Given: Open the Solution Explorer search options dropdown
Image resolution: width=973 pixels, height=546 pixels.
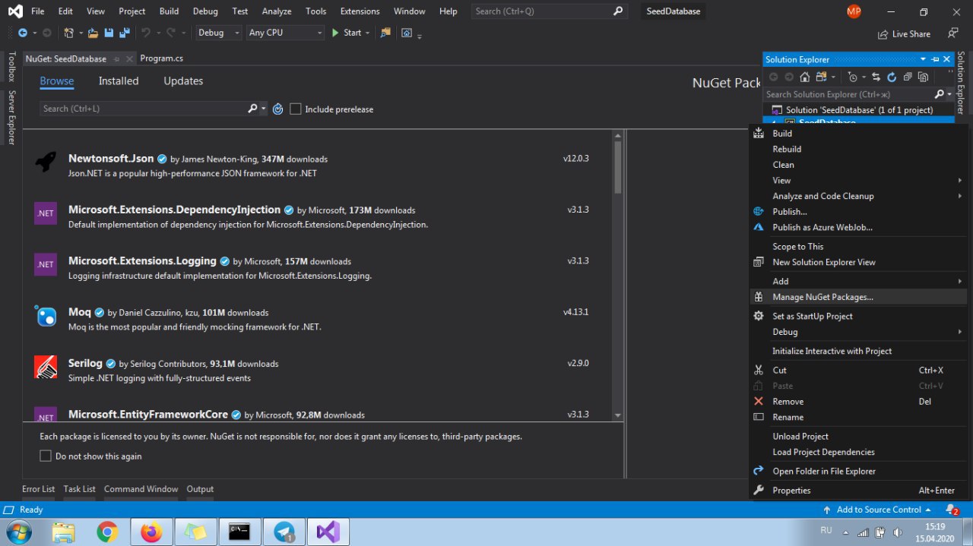Looking at the screenshot, I should click(949, 94).
